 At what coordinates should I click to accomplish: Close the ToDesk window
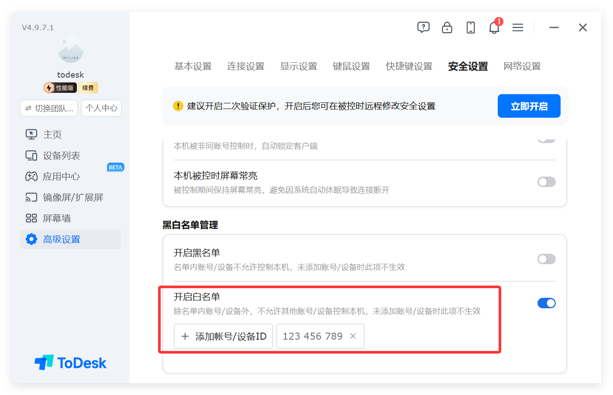tap(582, 27)
